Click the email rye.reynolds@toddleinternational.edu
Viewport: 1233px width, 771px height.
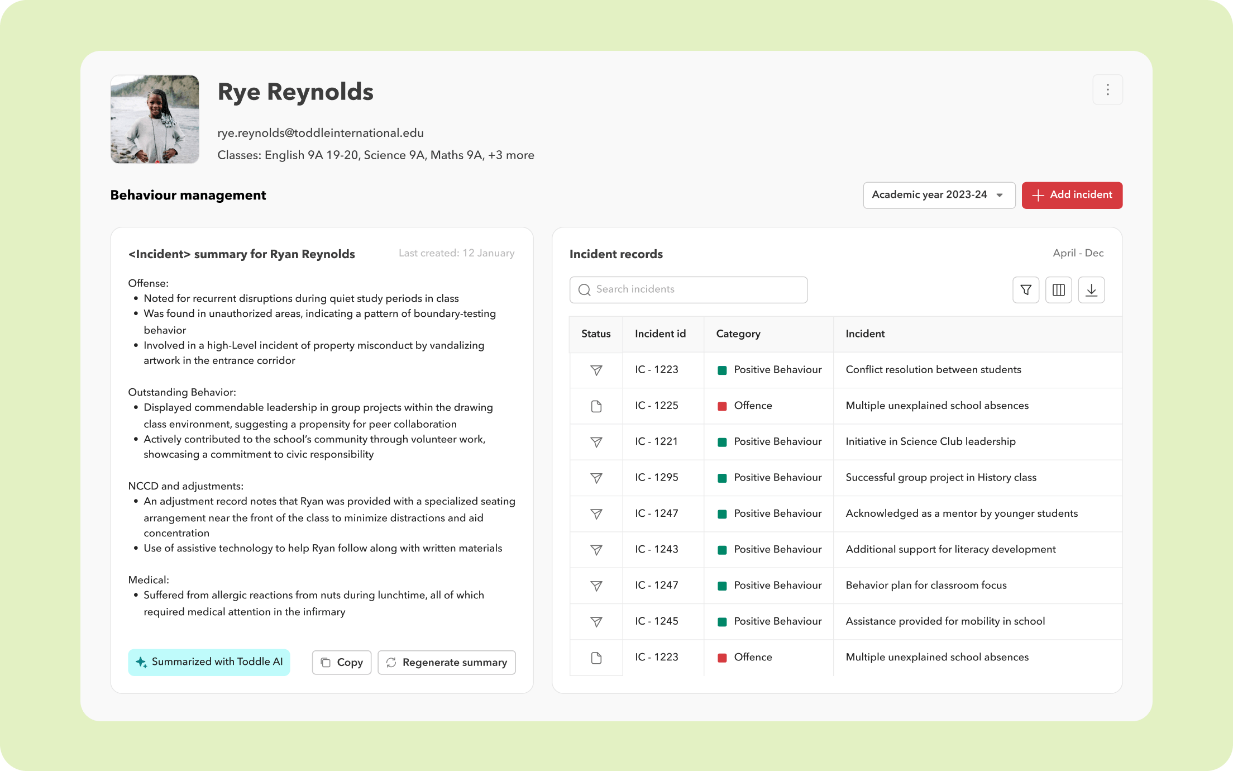coord(321,133)
